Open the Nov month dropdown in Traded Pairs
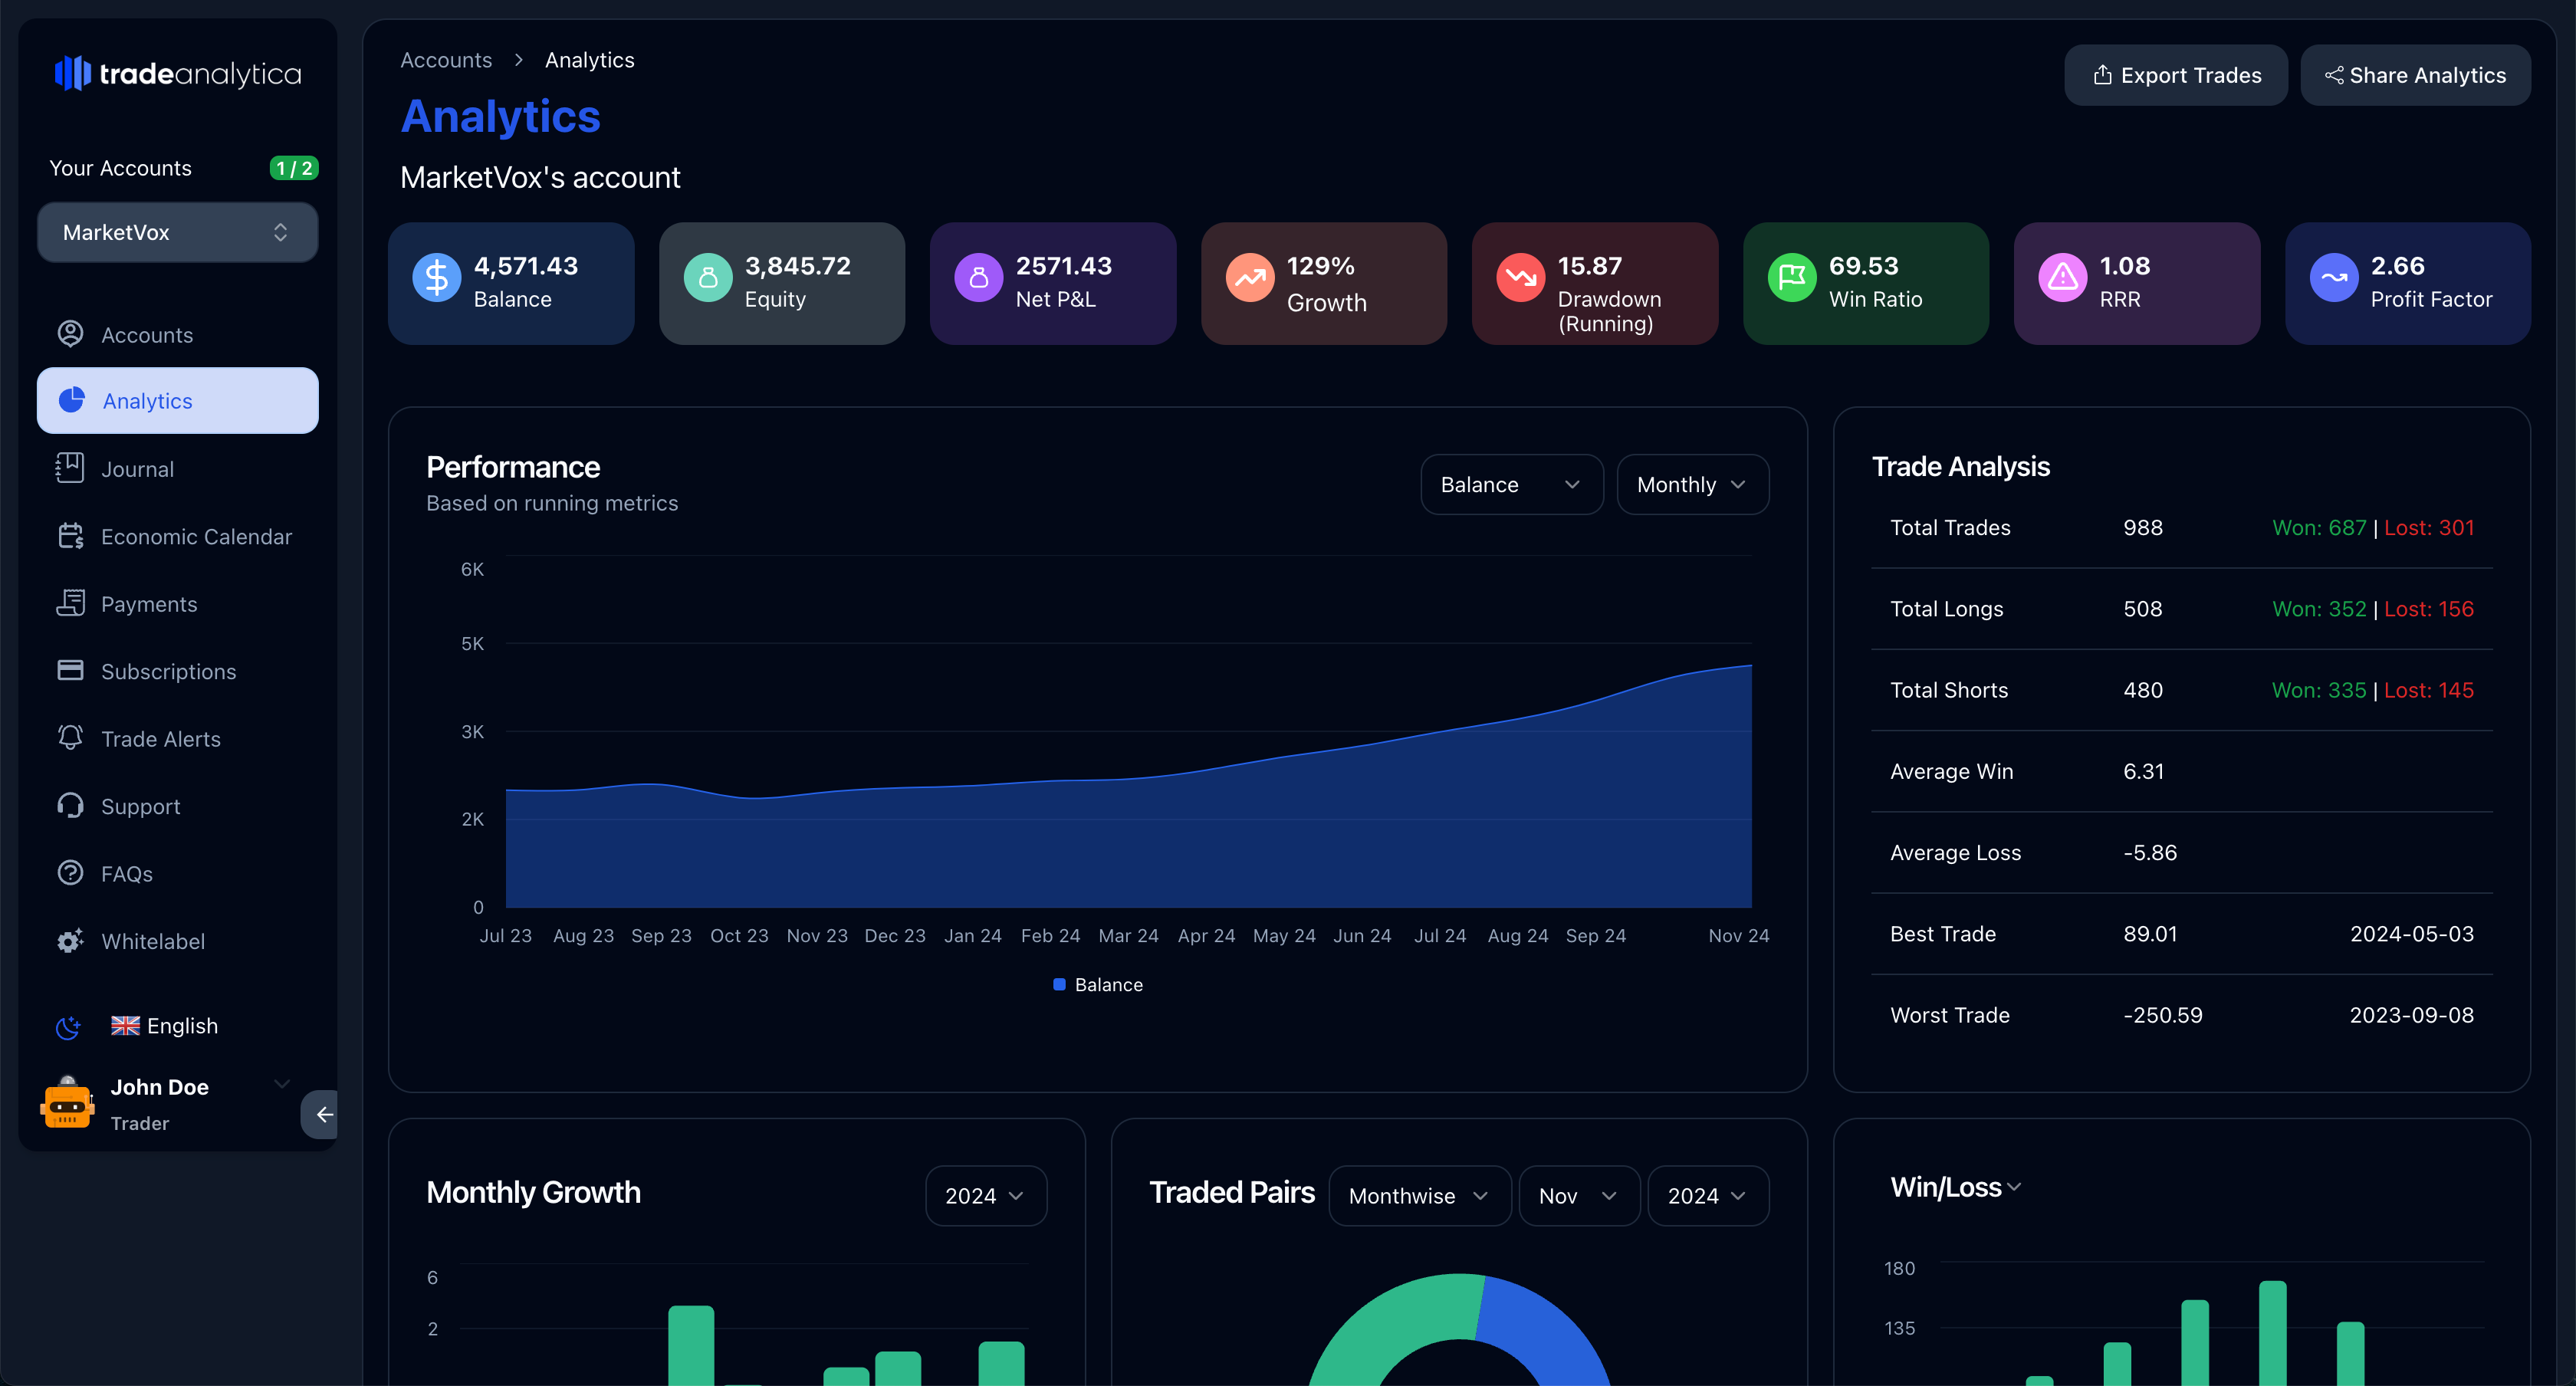This screenshot has height=1386, width=2576. click(1579, 1195)
